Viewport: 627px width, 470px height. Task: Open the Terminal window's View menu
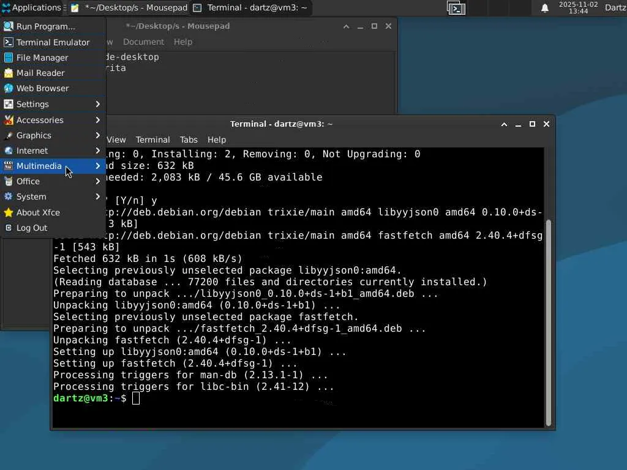pyautogui.click(x=116, y=140)
